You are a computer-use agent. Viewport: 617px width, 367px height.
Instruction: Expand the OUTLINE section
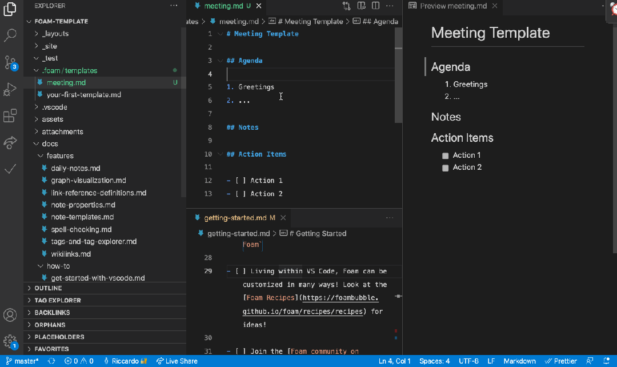pos(48,288)
